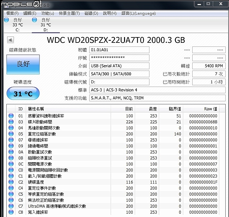Click the ID column header
229x217 pixels.
pyautogui.click(x=21, y=109)
